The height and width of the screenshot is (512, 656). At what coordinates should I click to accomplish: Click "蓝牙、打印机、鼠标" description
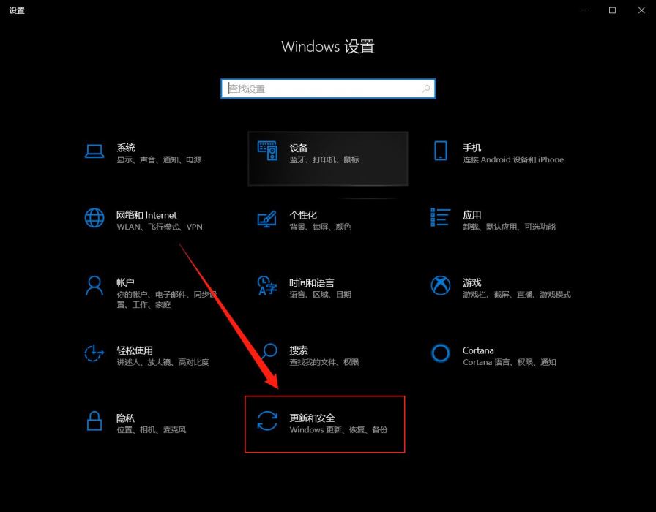tap(324, 159)
